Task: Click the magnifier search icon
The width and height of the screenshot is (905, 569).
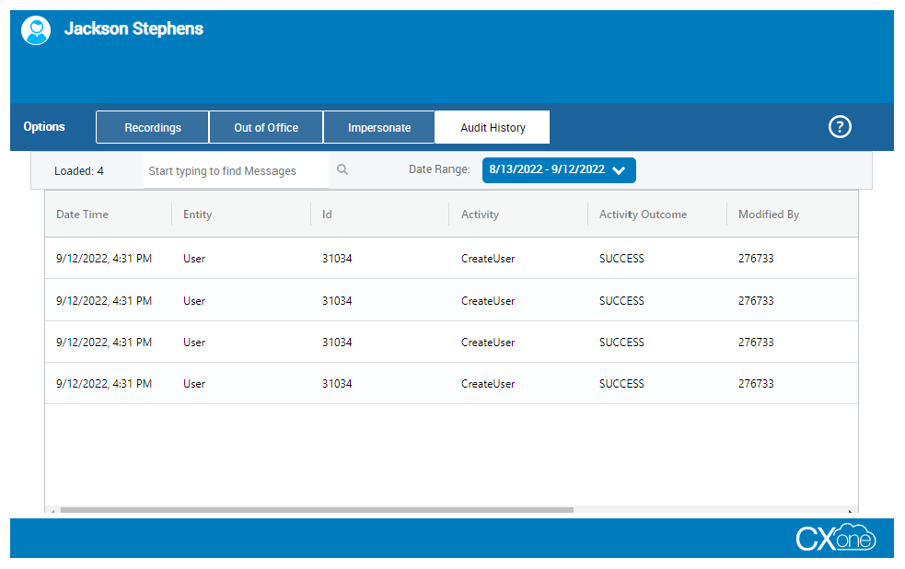Action: pos(342,169)
